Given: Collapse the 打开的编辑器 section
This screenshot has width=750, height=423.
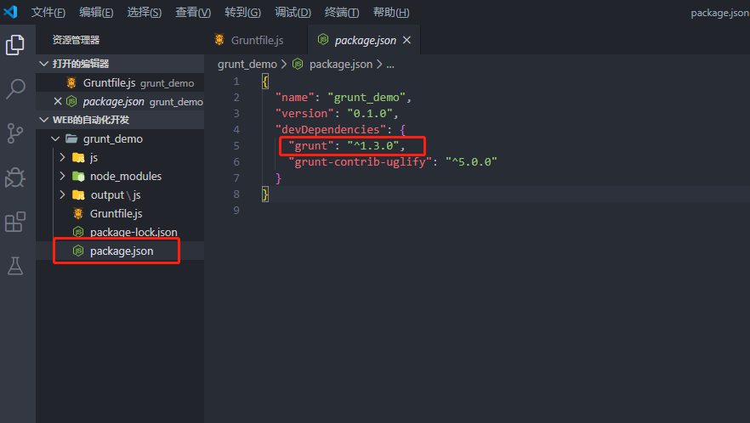Looking at the screenshot, I should tap(44, 64).
